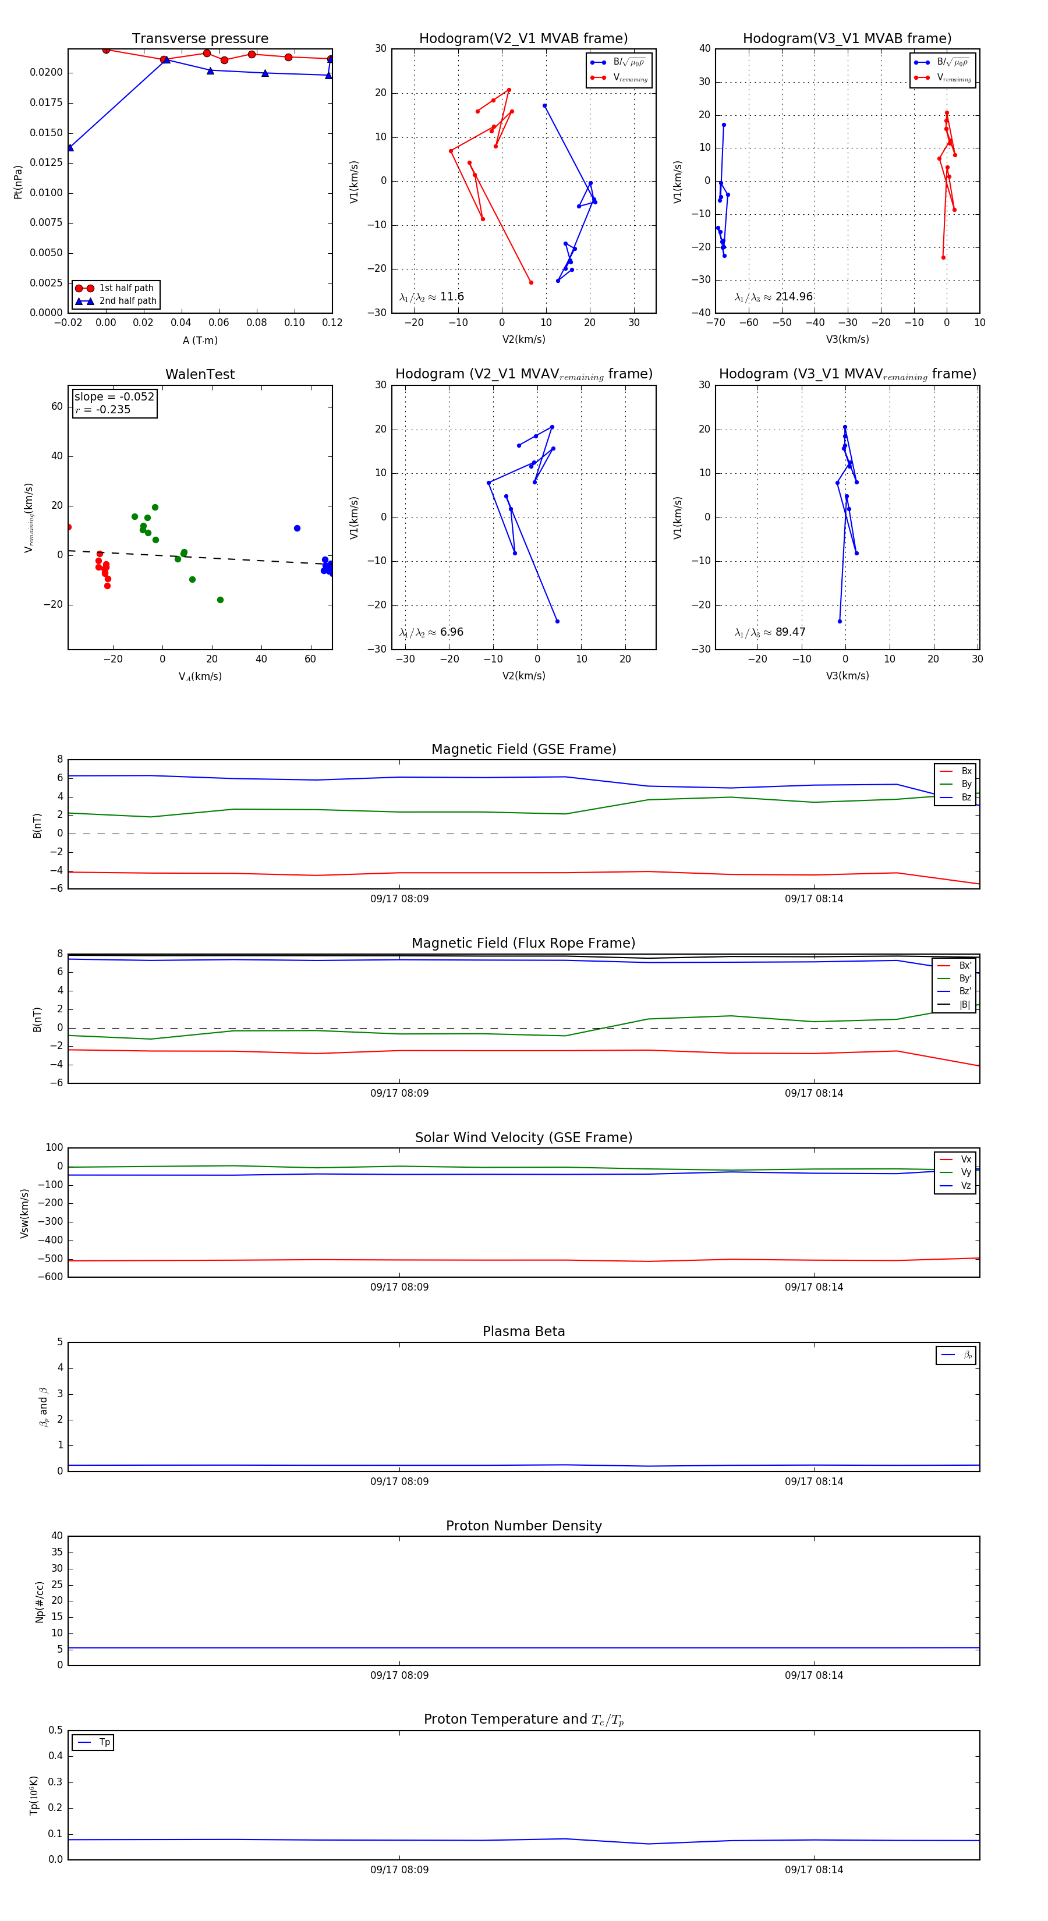Click the 'Bx' legend entry in GSE magnetic field plot

955,771
